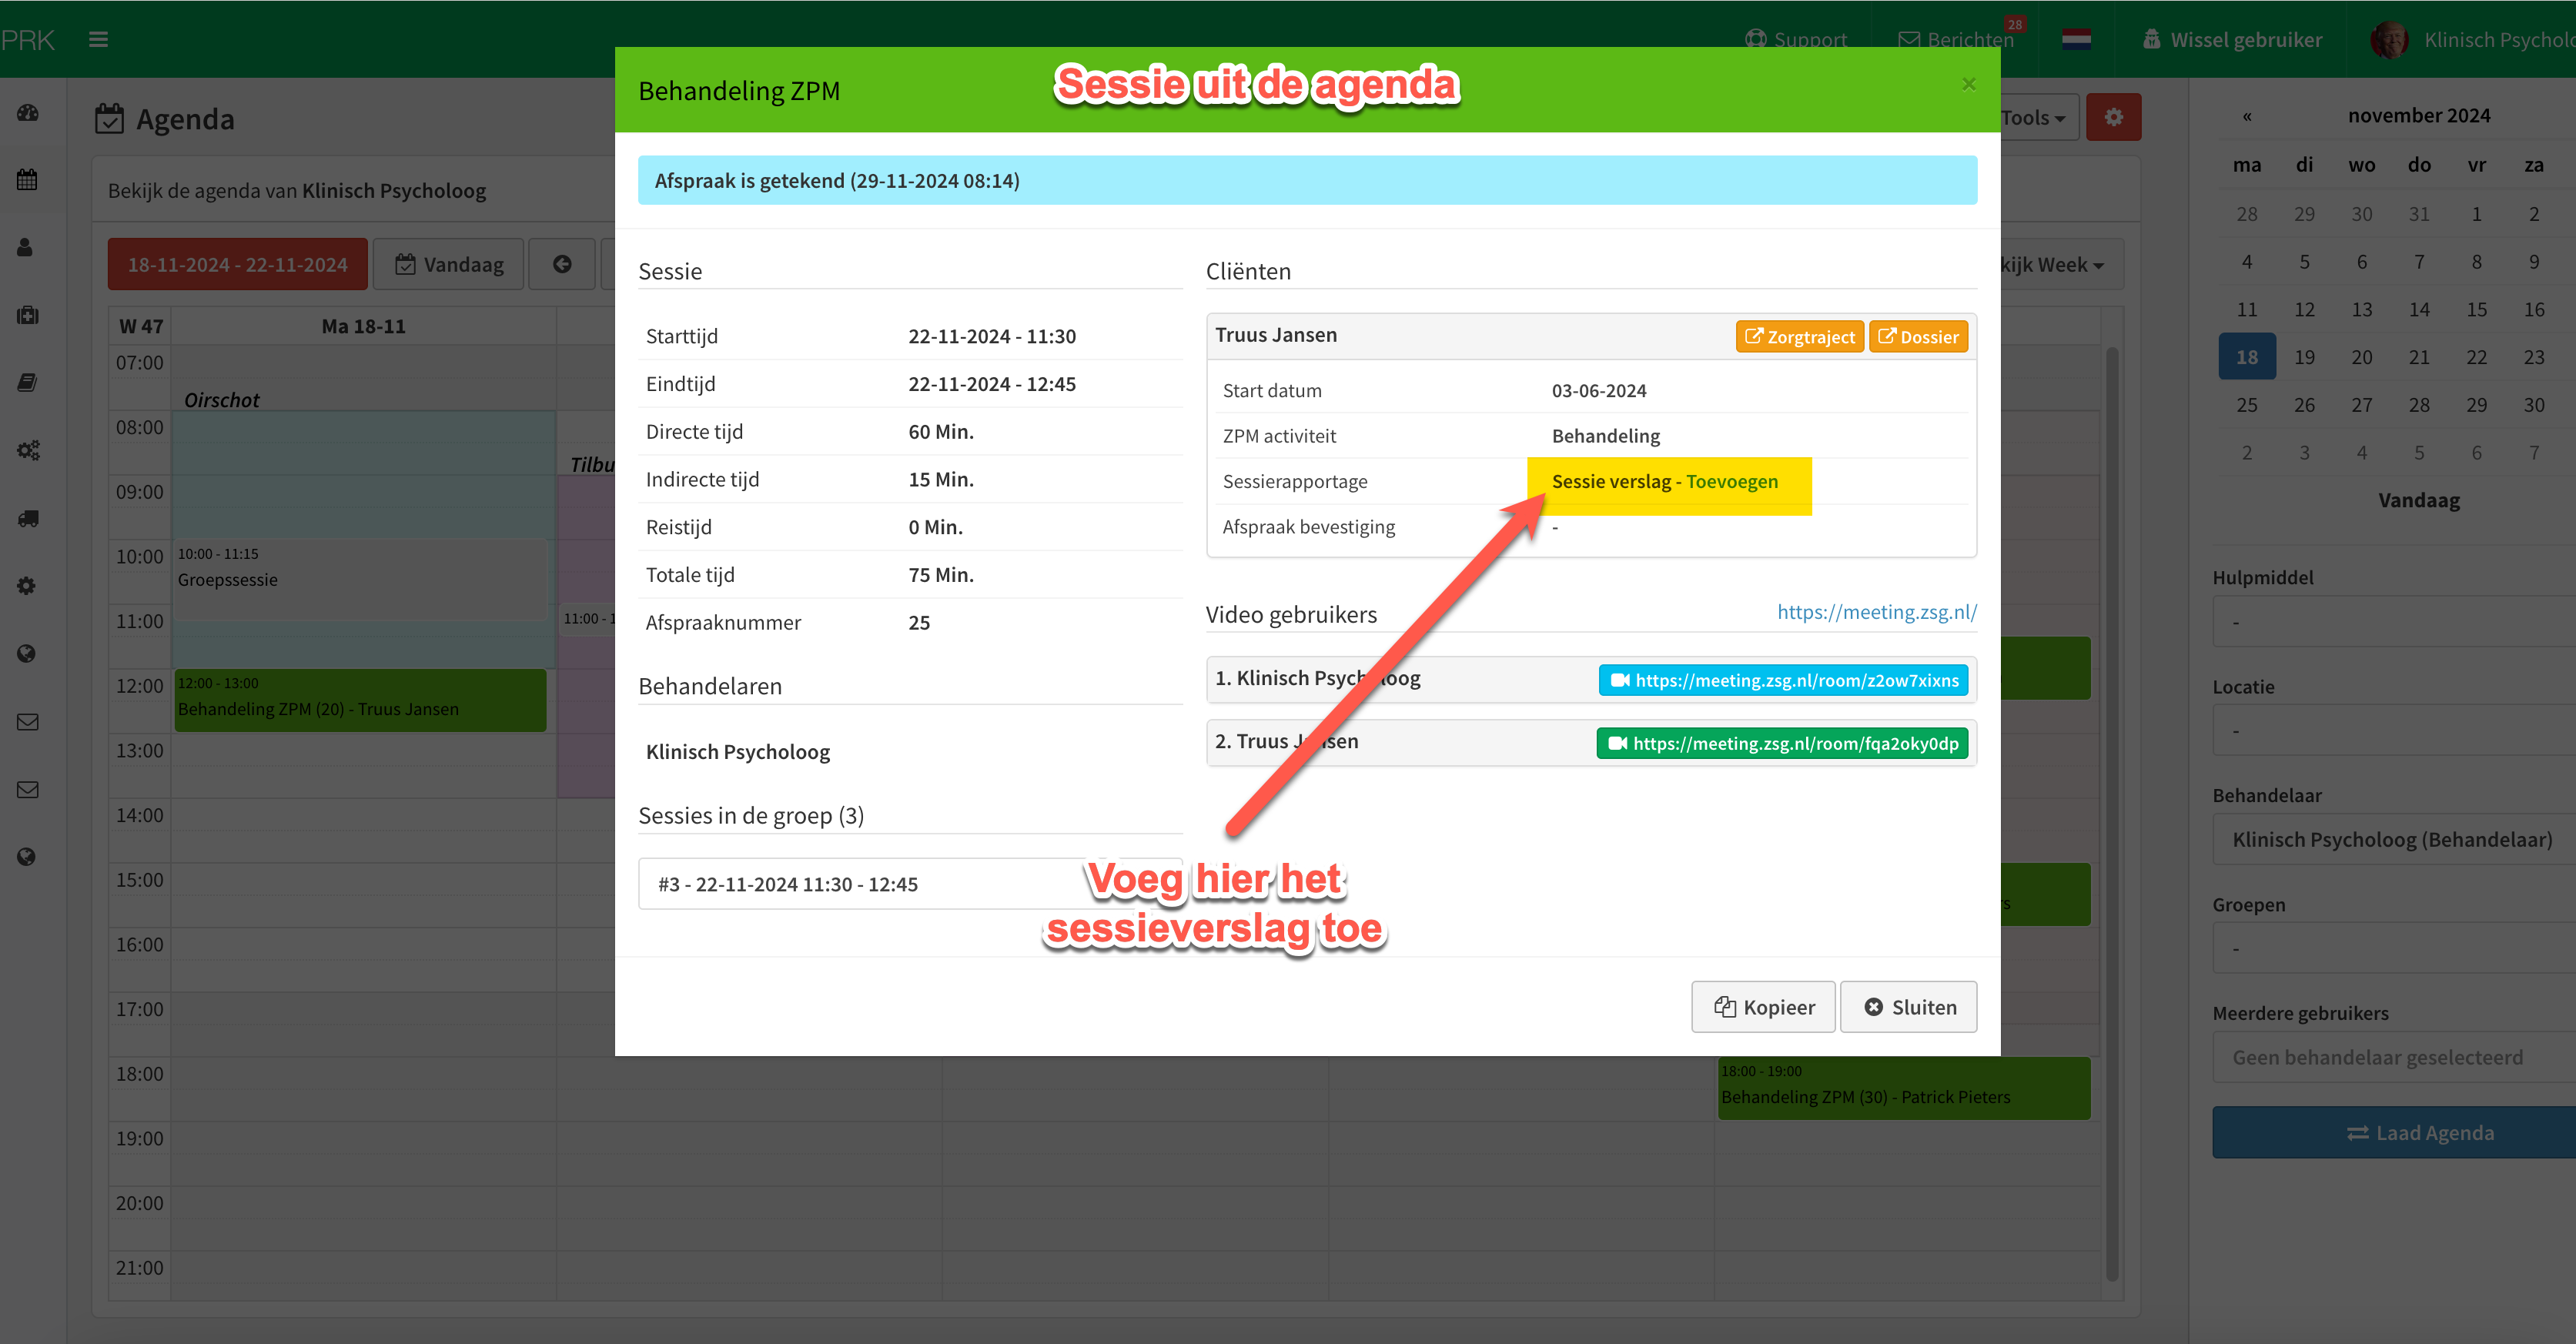Click the 18-11-2024 - 22-11-2024 date range button
2576x1344 pixels.
pos(238,264)
